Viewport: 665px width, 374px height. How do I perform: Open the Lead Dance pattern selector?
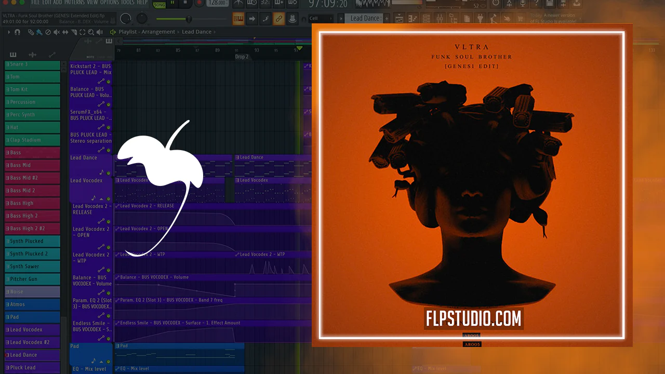(365, 19)
